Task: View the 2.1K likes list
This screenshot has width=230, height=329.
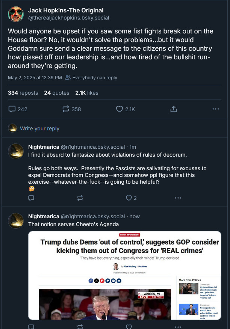Action: pyautogui.click(x=87, y=93)
